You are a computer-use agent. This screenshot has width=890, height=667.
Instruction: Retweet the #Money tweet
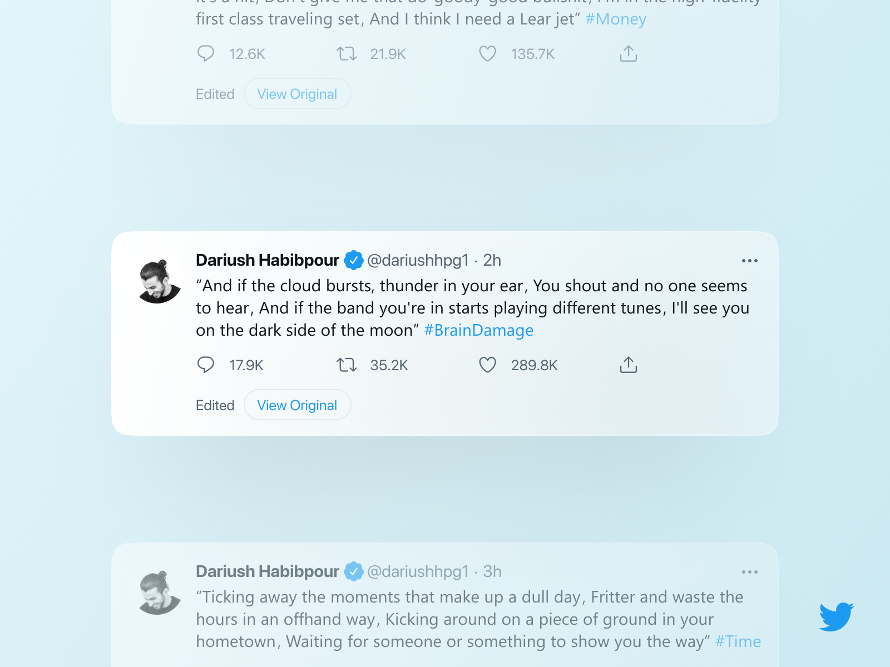point(347,53)
